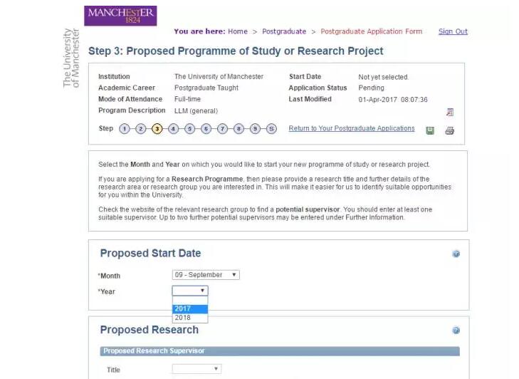Screen dimensions: 519x379
Task: Go to step 9 circle
Action: coord(255,129)
